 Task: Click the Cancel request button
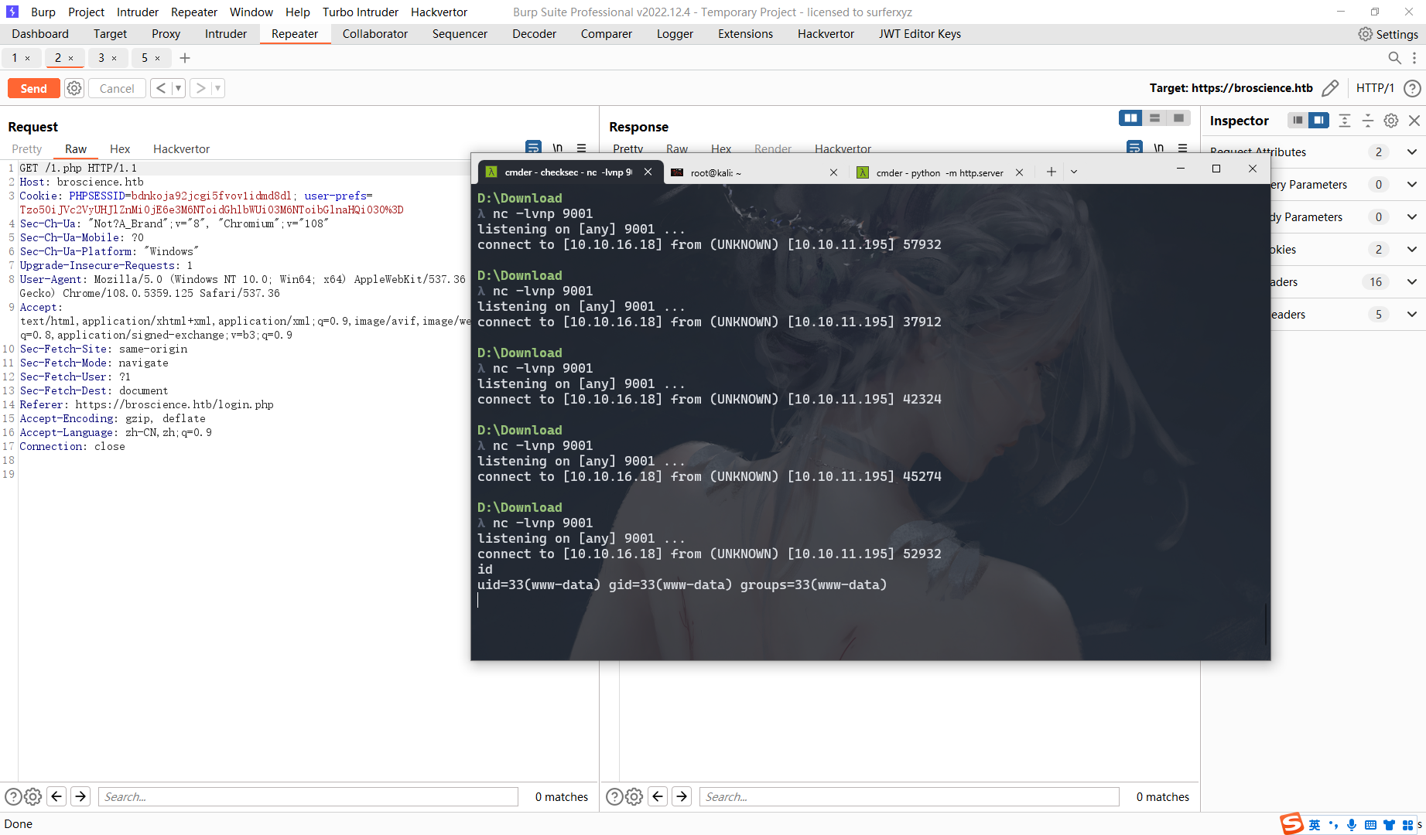point(117,88)
